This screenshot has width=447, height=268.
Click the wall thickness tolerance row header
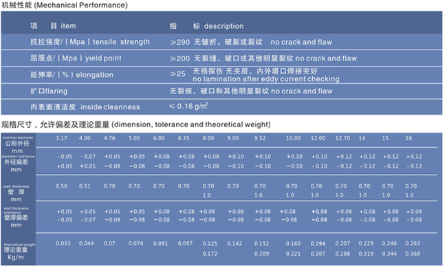pos(17,217)
